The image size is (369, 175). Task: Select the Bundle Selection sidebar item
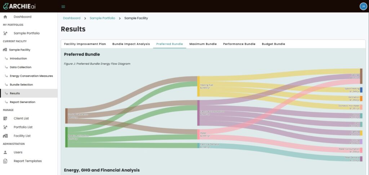pyautogui.click(x=21, y=85)
